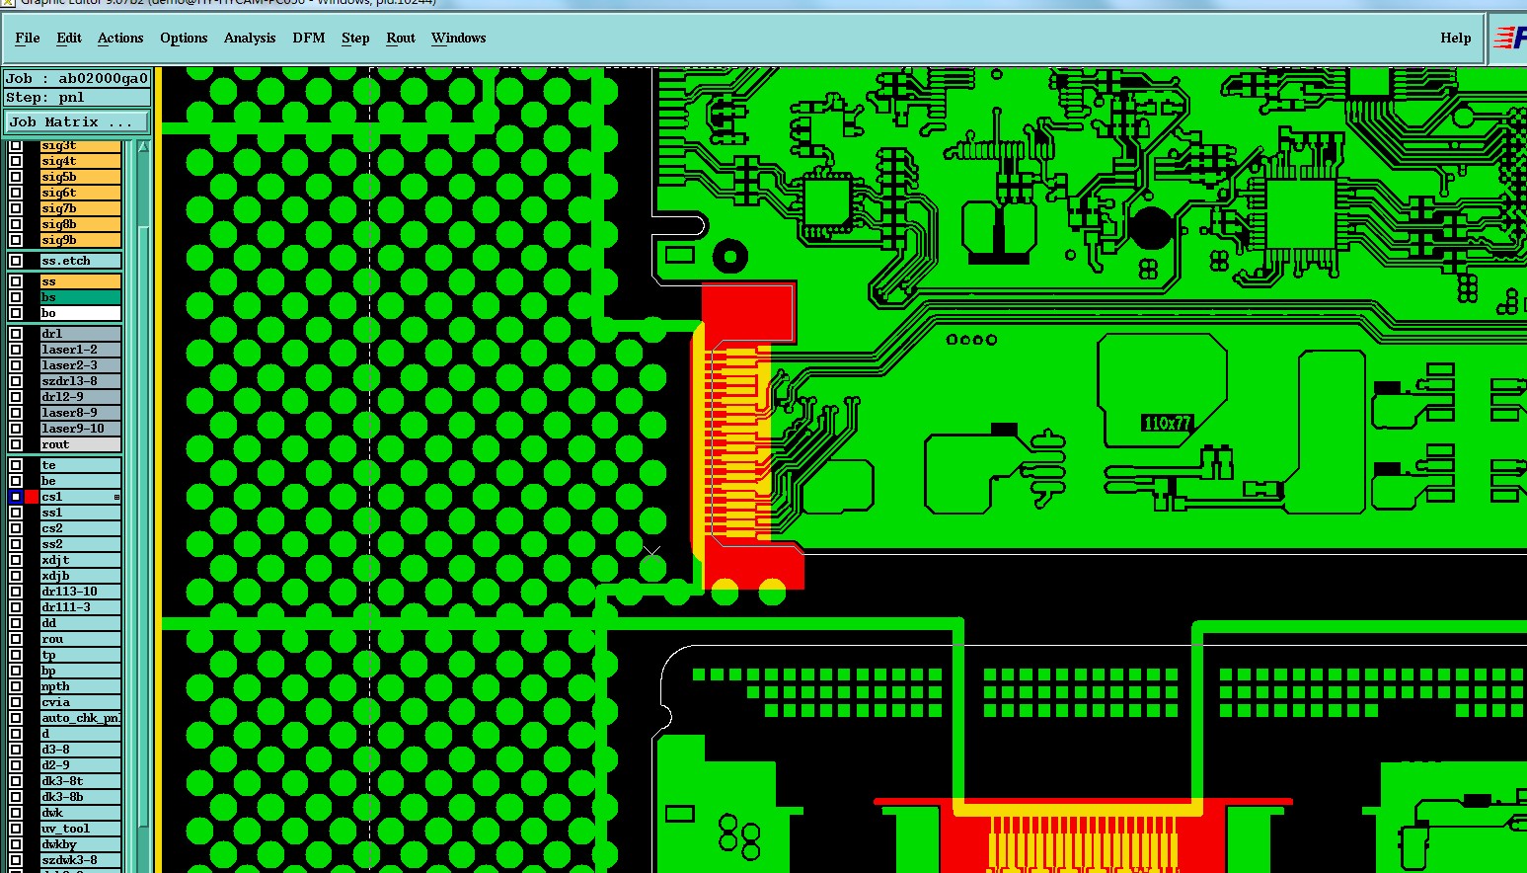The width and height of the screenshot is (1527, 873).
Task: Enable the drl layer checkbox
Action: pyautogui.click(x=16, y=334)
